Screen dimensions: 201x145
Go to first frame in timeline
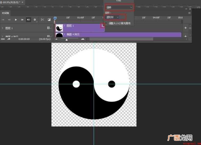3,20
